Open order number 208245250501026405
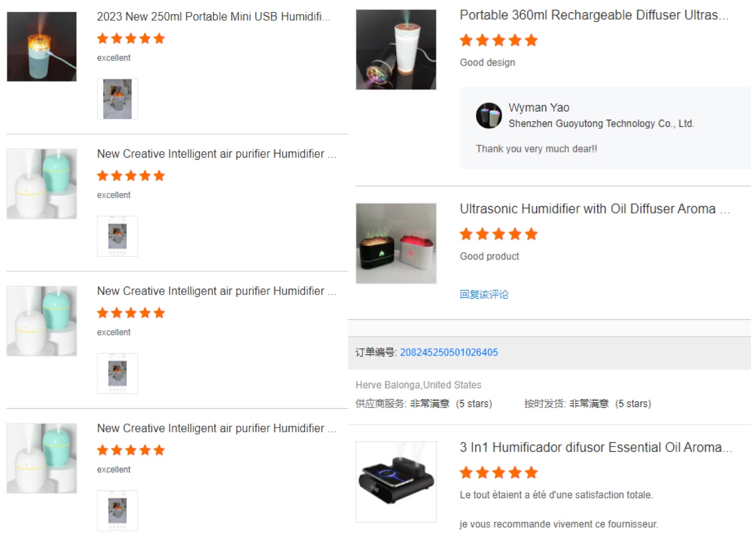This screenshot has height=539, width=751. coord(449,352)
